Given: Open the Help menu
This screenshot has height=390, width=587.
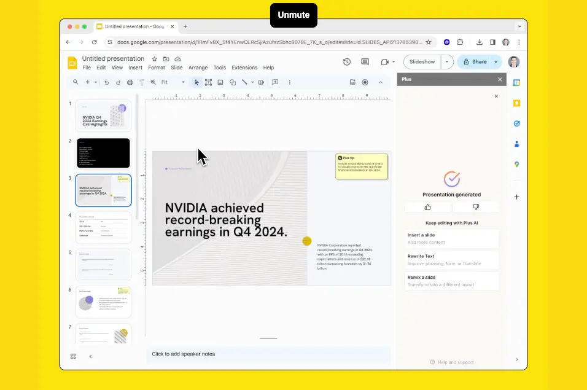Looking at the screenshot, I should pyautogui.click(x=268, y=68).
